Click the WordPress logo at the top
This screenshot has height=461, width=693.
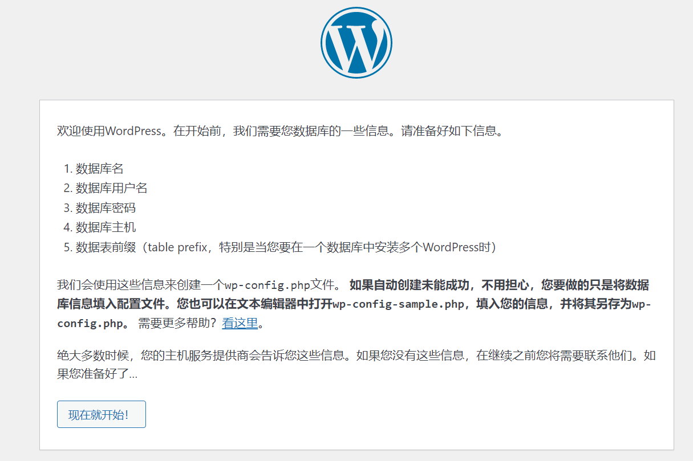[356, 43]
